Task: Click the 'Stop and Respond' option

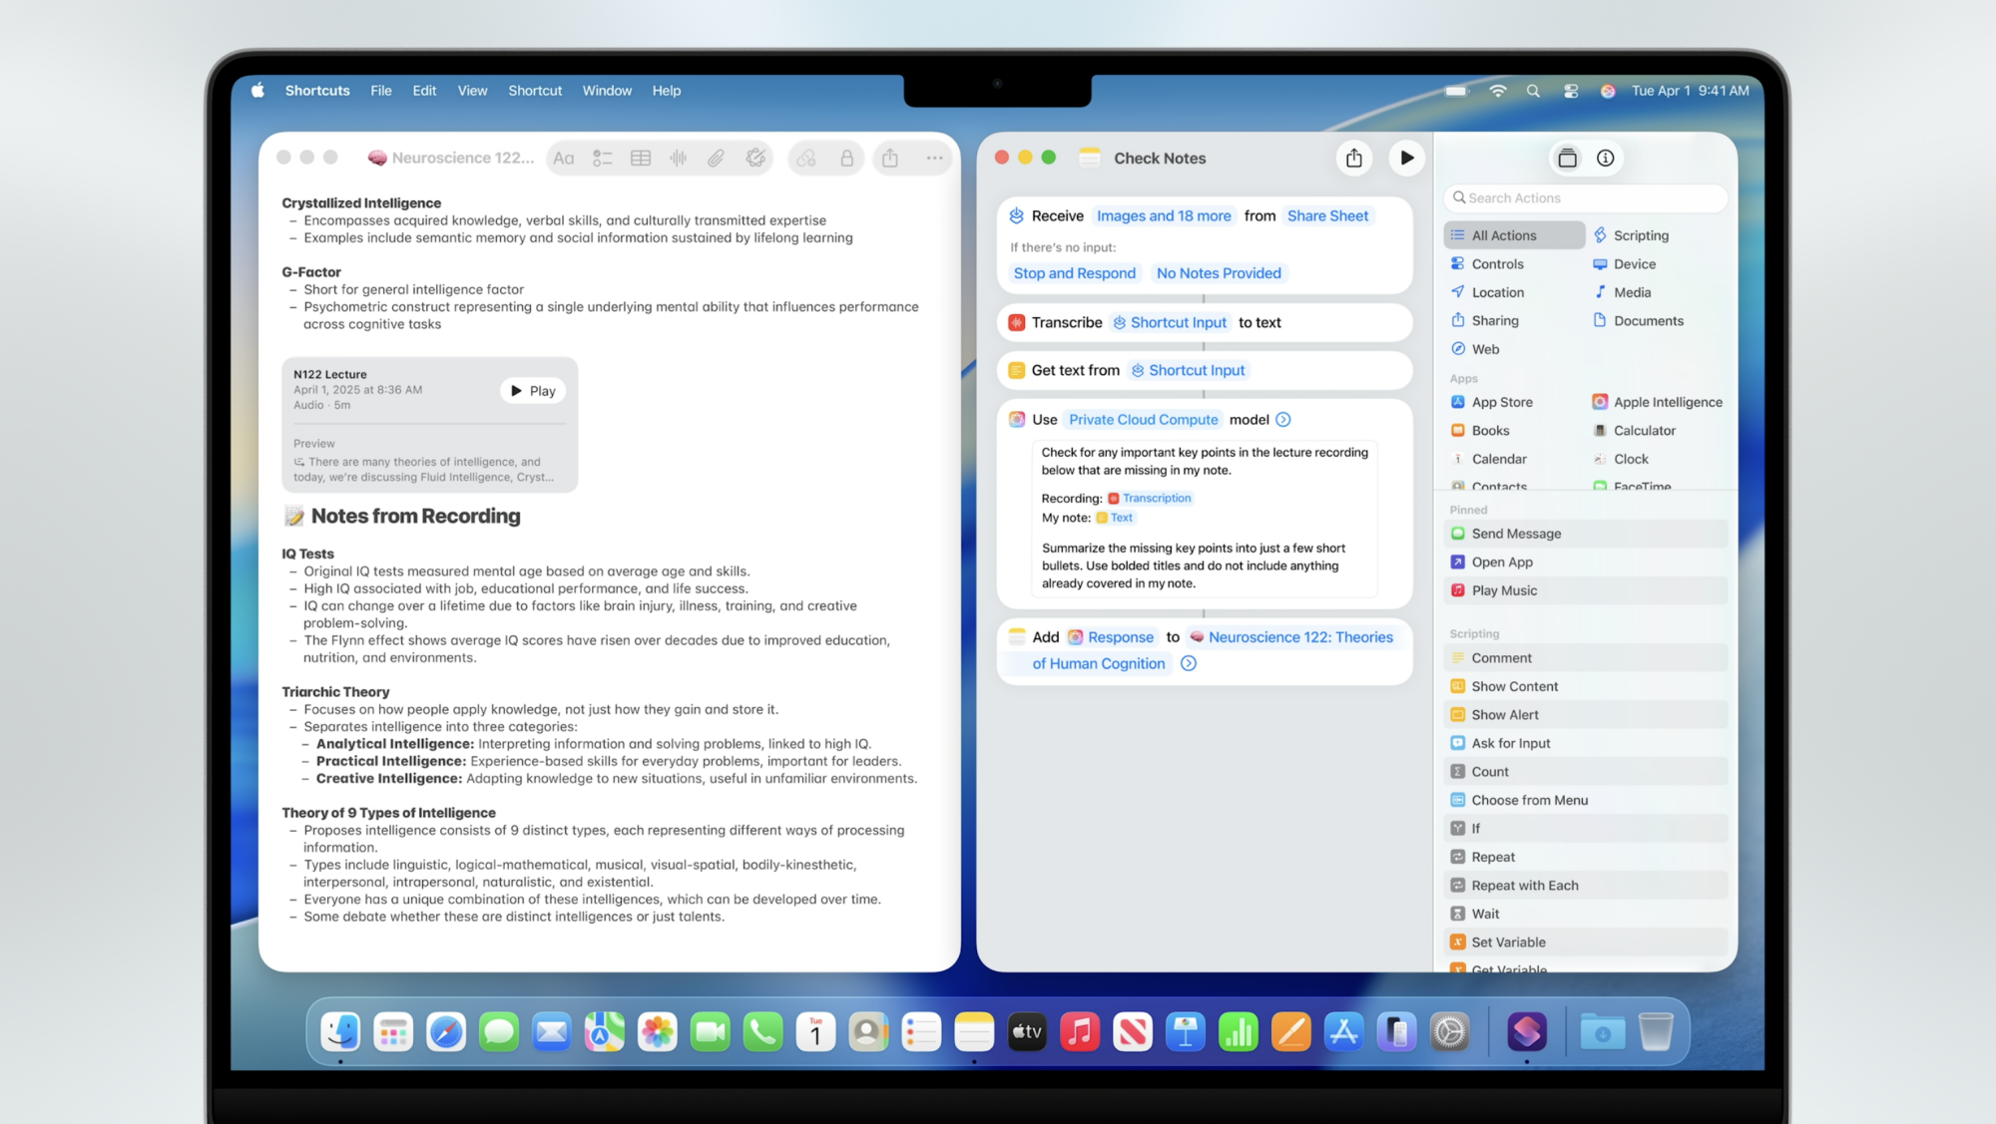Action: point(1073,272)
